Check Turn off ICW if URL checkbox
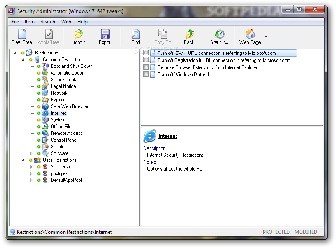The width and height of the screenshot is (336, 248). click(x=146, y=52)
